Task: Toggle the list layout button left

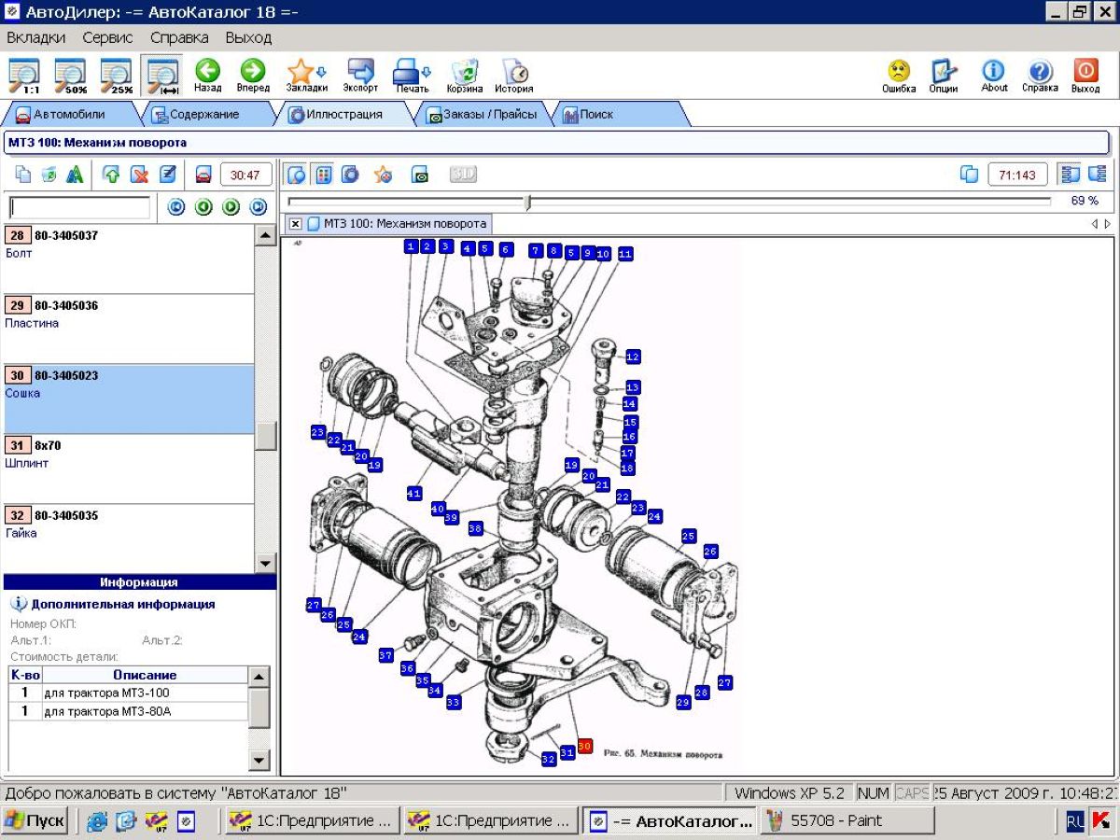Action: coord(1071,175)
